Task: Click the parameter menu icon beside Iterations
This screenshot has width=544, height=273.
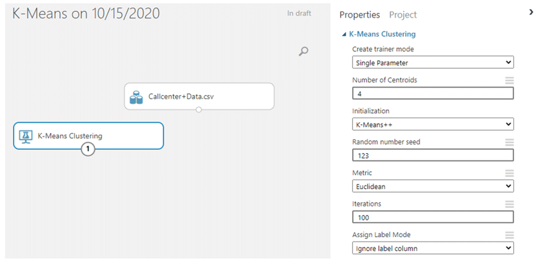Action: click(509, 204)
